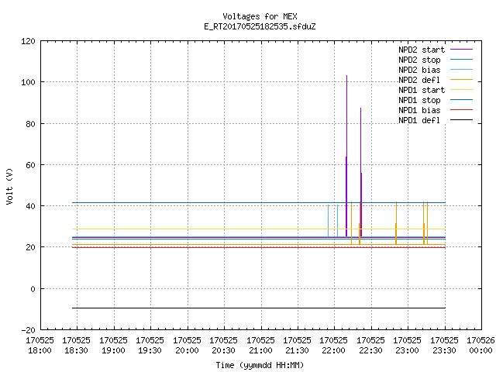Click the x-axis tick 170525 23:30
This screenshot has width=496, height=372.
445,346
